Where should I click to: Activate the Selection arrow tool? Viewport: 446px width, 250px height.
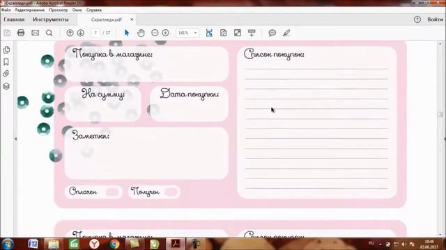pyautogui.click(x=127, y=33)
